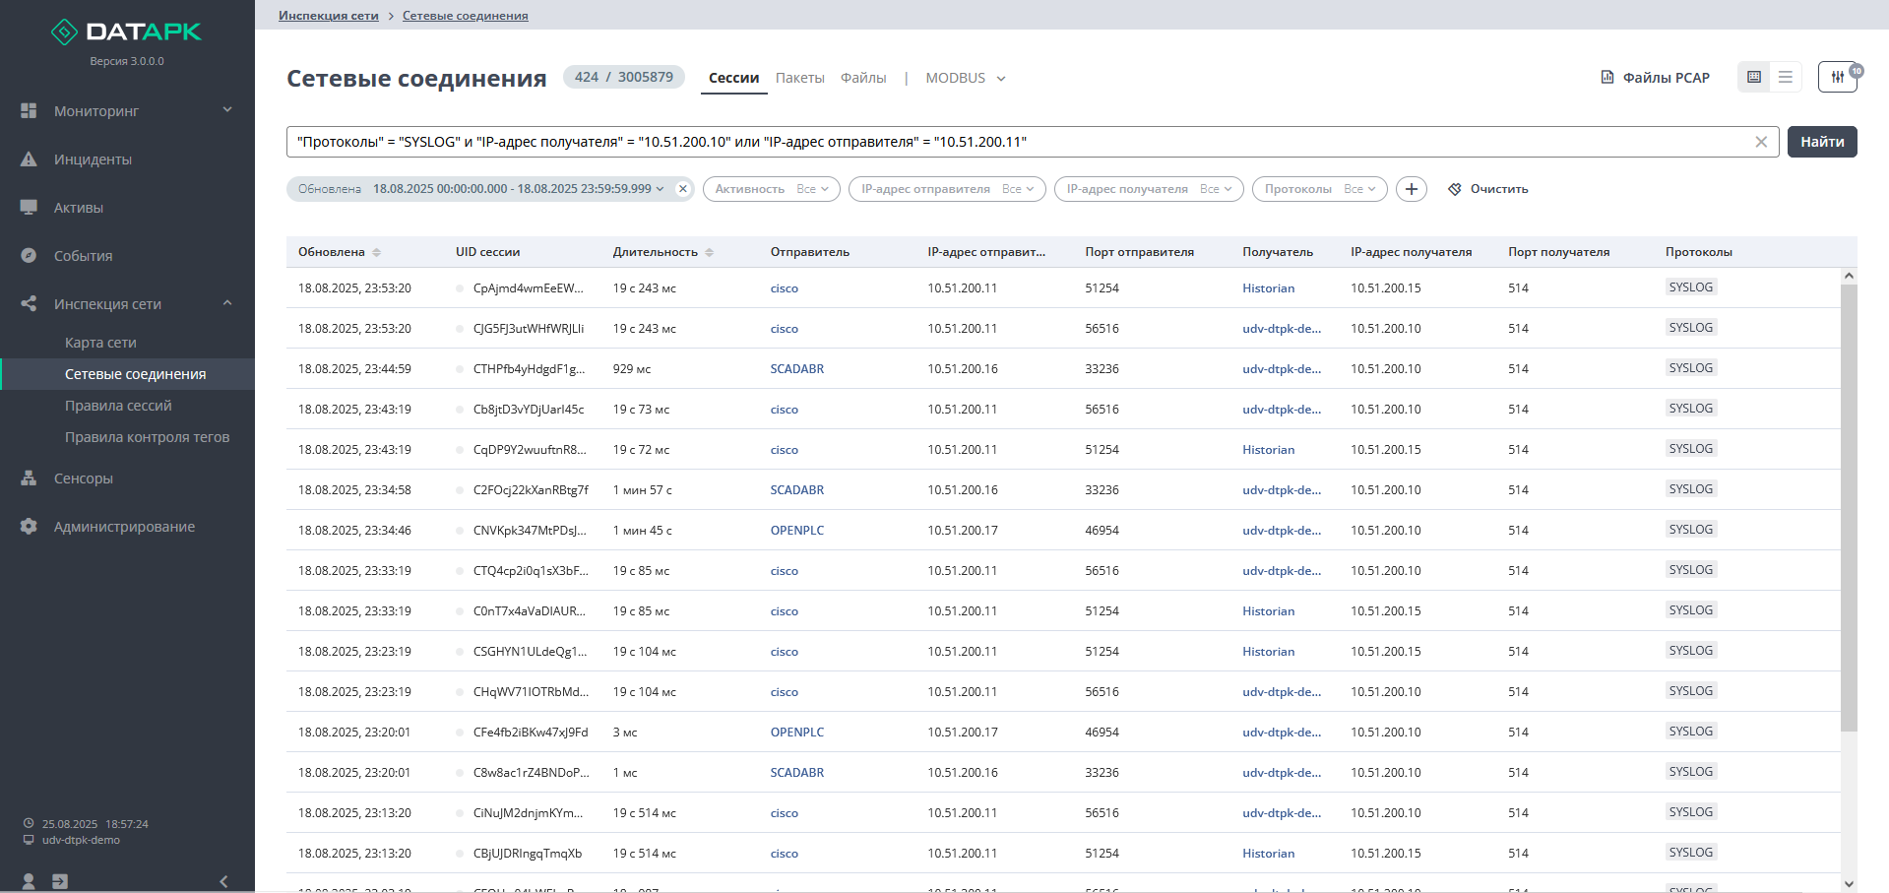Add a new filter with the plus button
The width and height of the screenshot is (1889, 893).
(x=1412, y=189)
